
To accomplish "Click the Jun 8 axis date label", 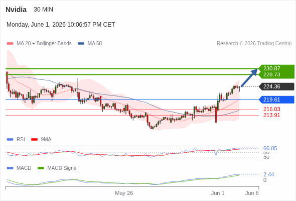I will click(x=252, y=193).
